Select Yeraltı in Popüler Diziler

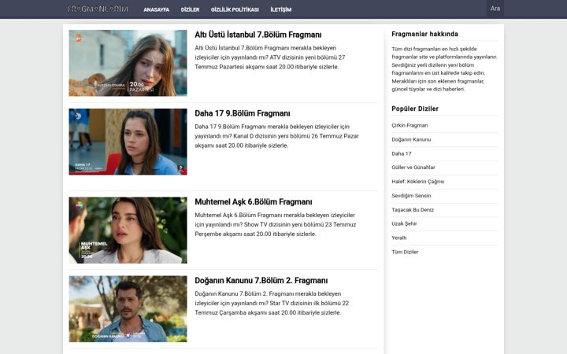[399, 238]
